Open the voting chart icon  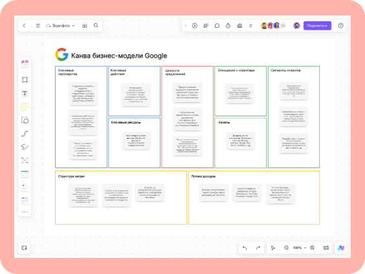tap(239, 26)
